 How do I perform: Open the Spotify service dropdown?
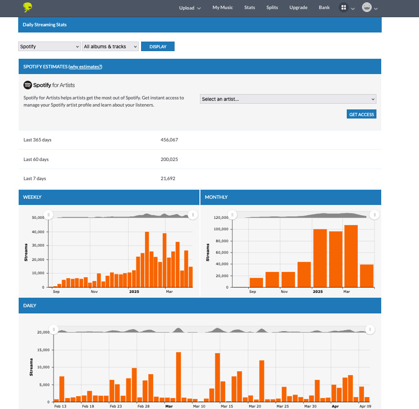[49, 46]
